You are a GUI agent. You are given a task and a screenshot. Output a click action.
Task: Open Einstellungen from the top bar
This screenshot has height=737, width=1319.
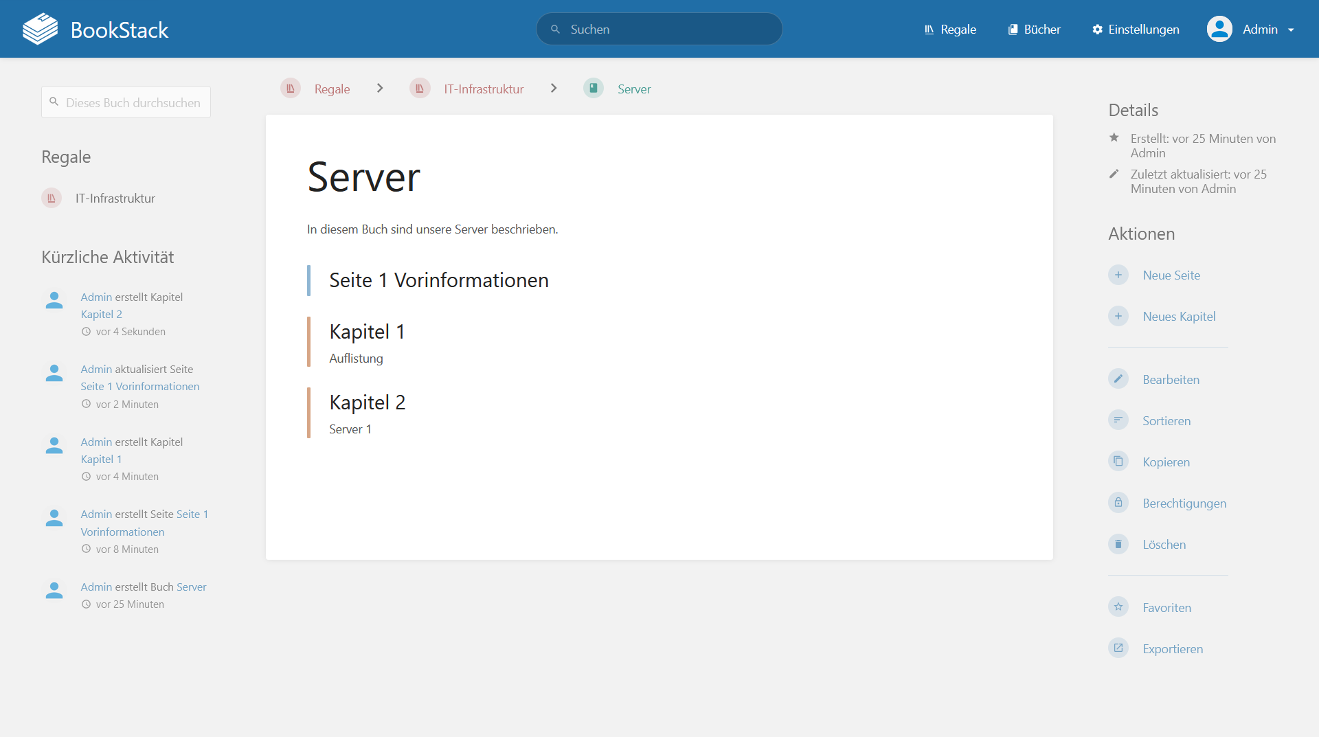(1136, 30)
